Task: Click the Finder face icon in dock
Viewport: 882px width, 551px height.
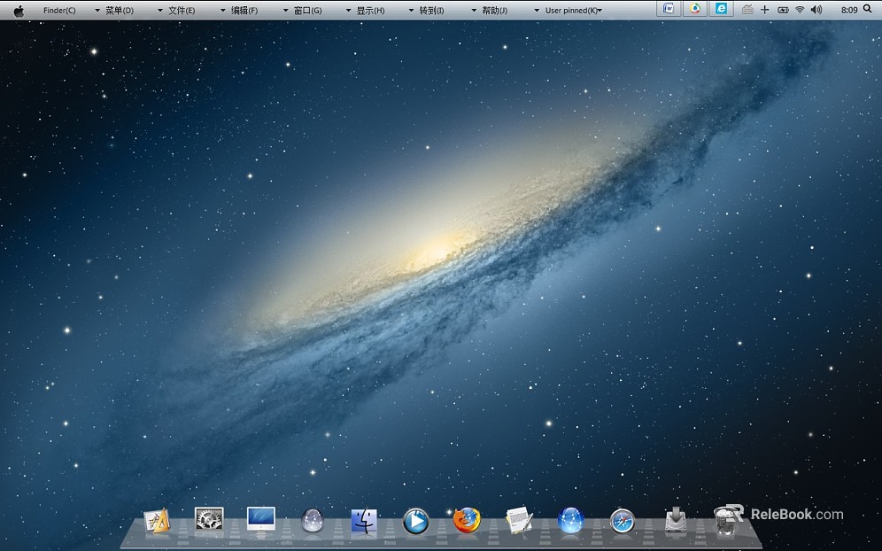Action: (x=364, y=521)
